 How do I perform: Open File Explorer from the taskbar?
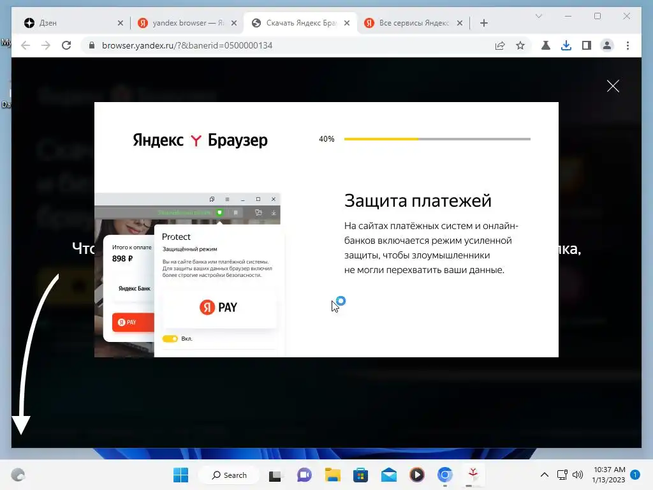pos(333,475)
